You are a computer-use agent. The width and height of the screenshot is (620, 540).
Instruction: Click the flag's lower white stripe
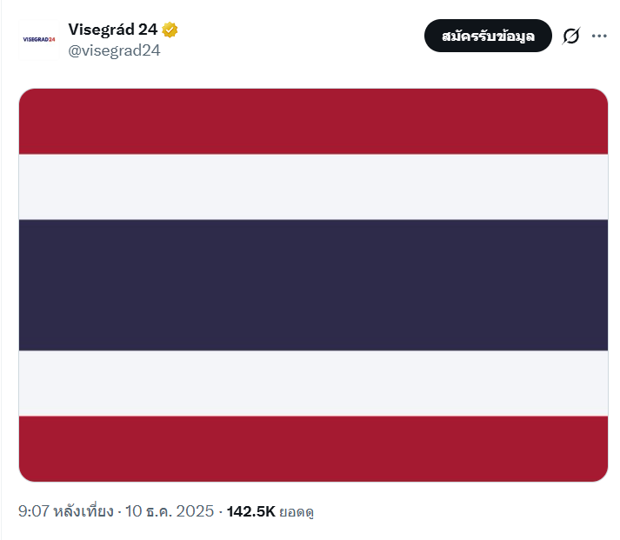313,383
